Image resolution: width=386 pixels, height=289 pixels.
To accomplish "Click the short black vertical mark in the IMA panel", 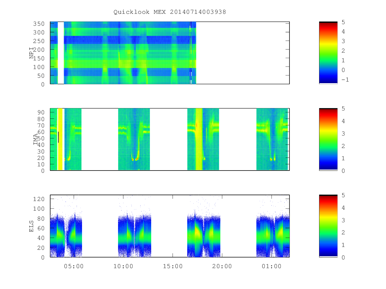I will click(x=58, y=137).
